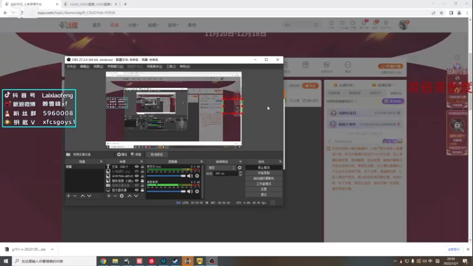This screenshot has width=473, height=266.
Task: Click Start Virtual Camera button
Action: (x=264, y=179)
